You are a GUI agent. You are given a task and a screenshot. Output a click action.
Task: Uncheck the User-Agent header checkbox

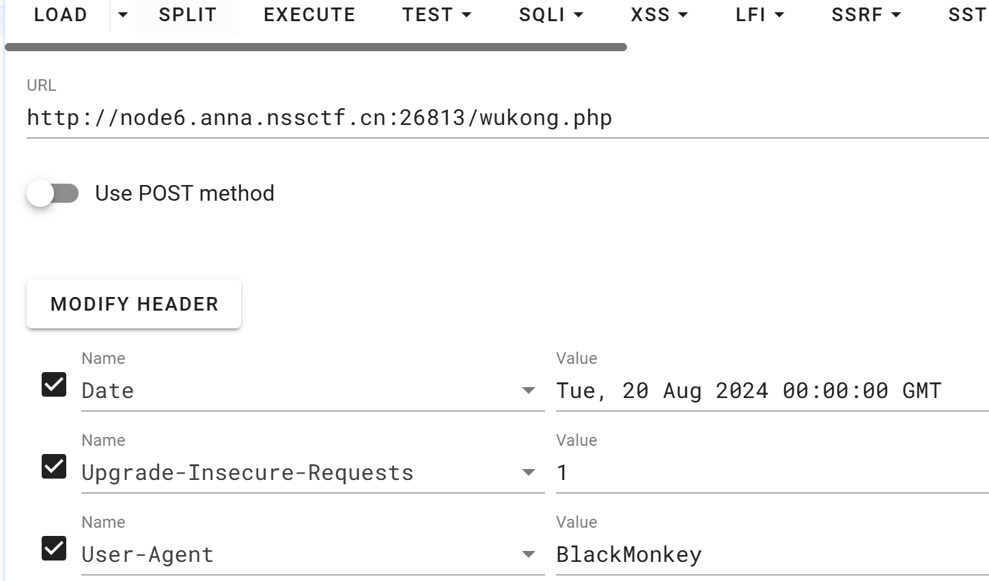(54, 548)
